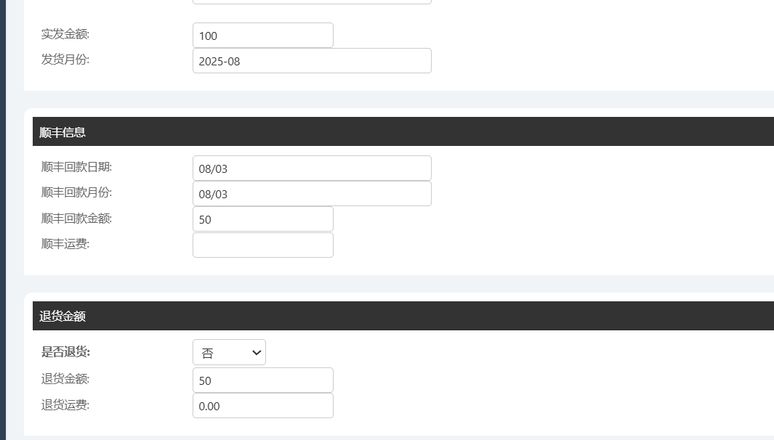Click the 发货月份 text label

click(x=65, y=60)
